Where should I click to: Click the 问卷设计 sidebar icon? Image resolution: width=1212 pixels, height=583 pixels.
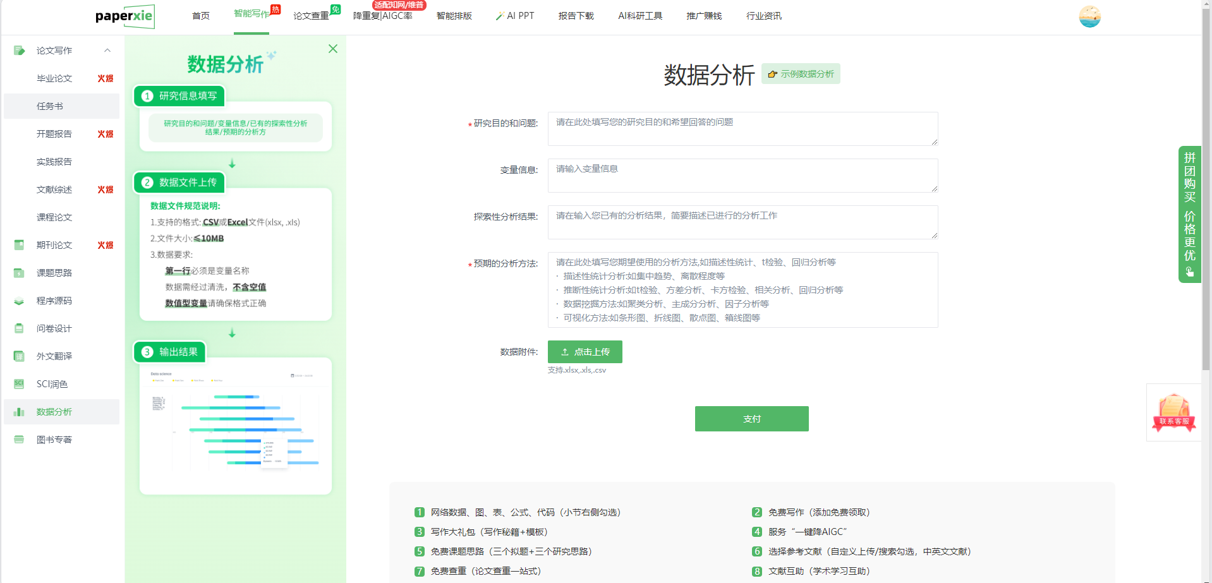[19, 328]
